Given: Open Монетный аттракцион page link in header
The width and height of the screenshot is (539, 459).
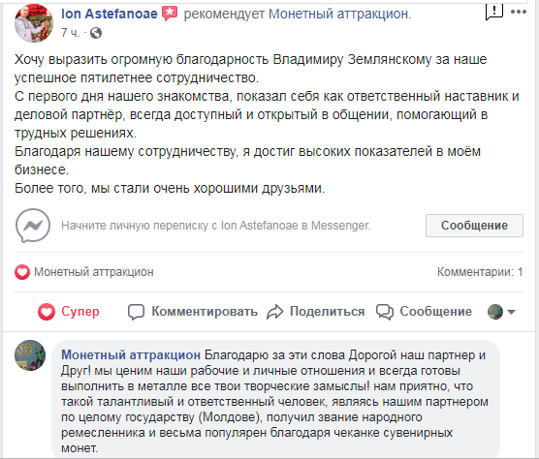Looking at the screenshot, I should (x=339, y=15).
